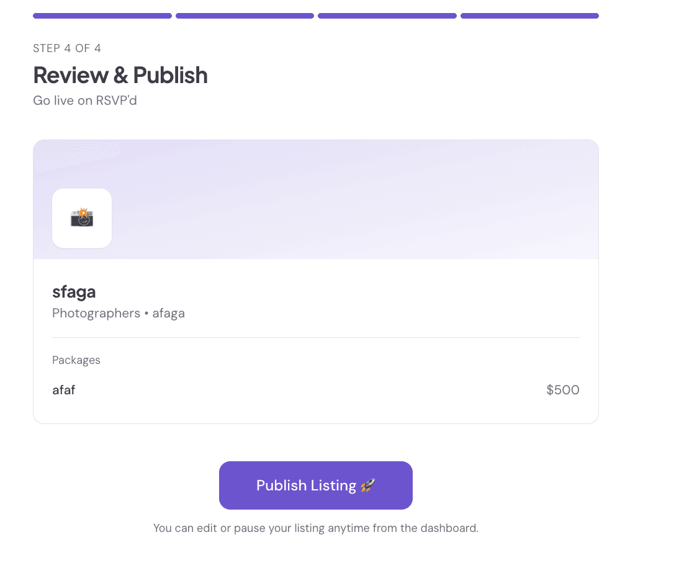This screenshot has height=584, width=674.
Task: Click the 'Go live on RSVP'd' subtitle
Action: [x=85, y=100]
